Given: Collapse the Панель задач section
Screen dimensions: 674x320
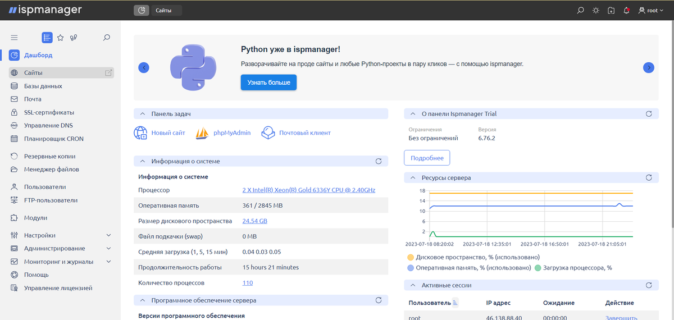Looking at the screenshot, I should click(143, 114).
